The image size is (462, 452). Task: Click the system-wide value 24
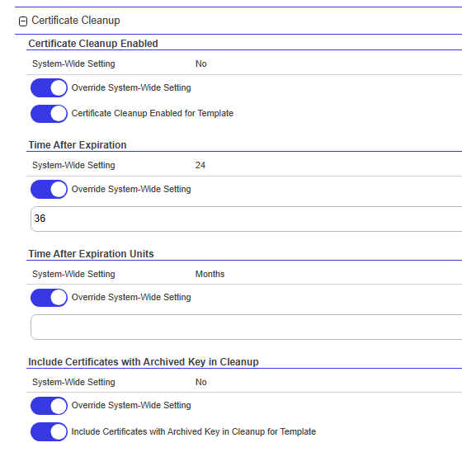point(200,165)
